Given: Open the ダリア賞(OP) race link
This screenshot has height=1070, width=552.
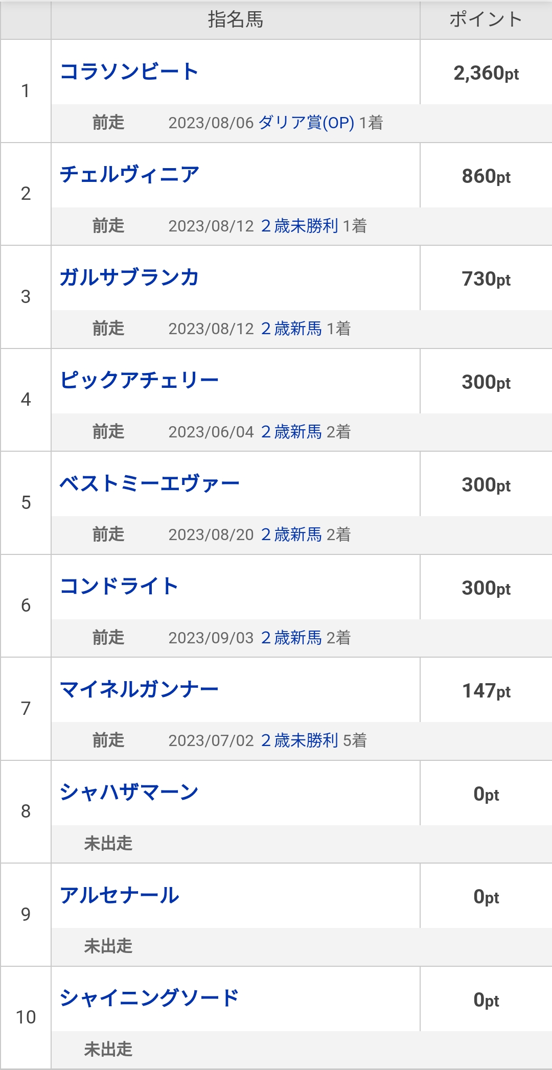Looking at the screenshot, I should pos(306,123).
